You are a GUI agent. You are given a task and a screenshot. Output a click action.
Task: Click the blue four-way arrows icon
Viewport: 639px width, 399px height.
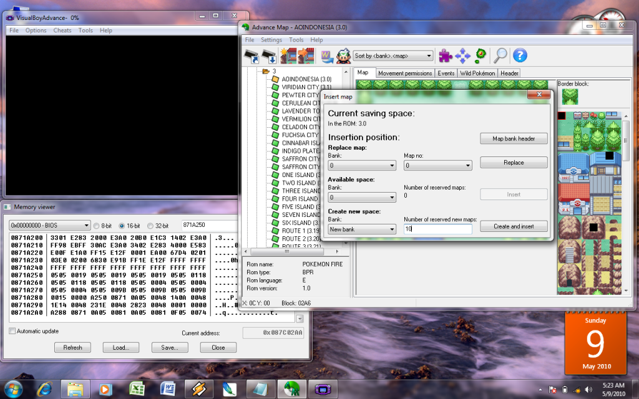click(462, 55)
